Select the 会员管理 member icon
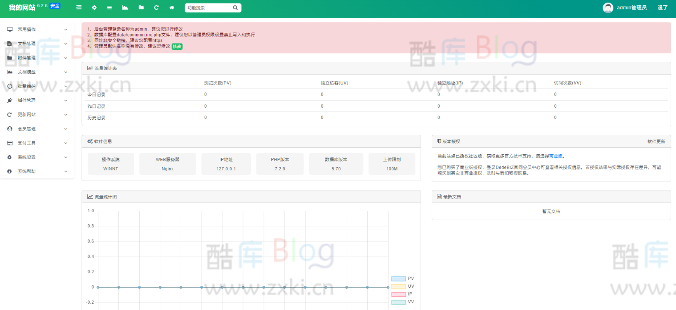Image resolution: width=676 pixels, height=310 pixels. click(9, 129)
